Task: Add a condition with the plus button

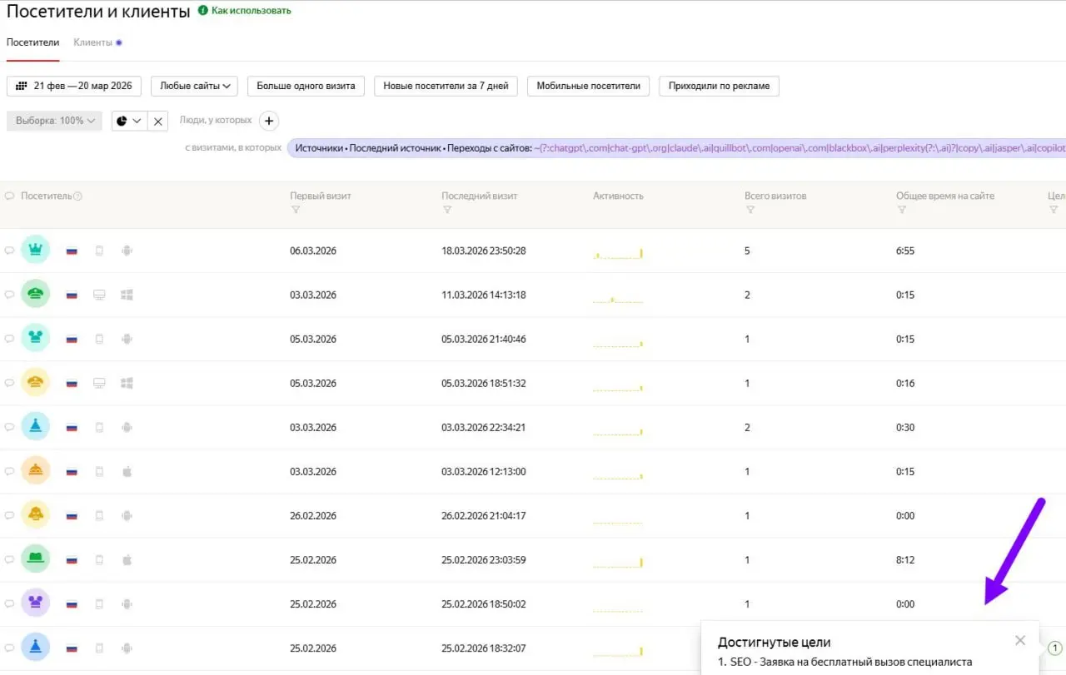Action: [269, 121]
